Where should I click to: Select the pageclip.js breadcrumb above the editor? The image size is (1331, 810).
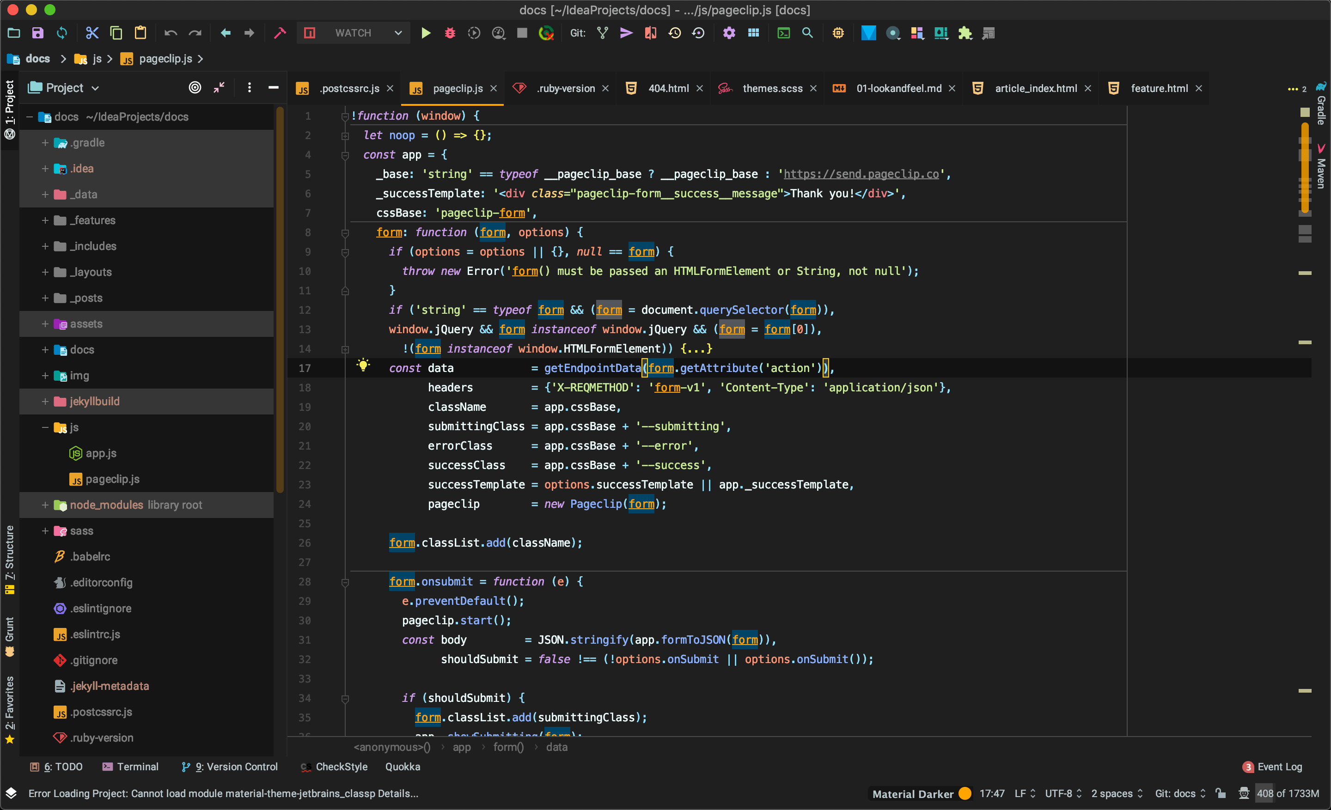click(x=166, y=59)
